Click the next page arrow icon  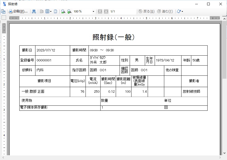(x=106, y=11)
